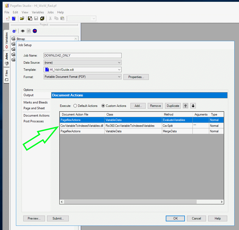Click the Cancel button
Screen dimensions: 239x230
coord(196,218)
